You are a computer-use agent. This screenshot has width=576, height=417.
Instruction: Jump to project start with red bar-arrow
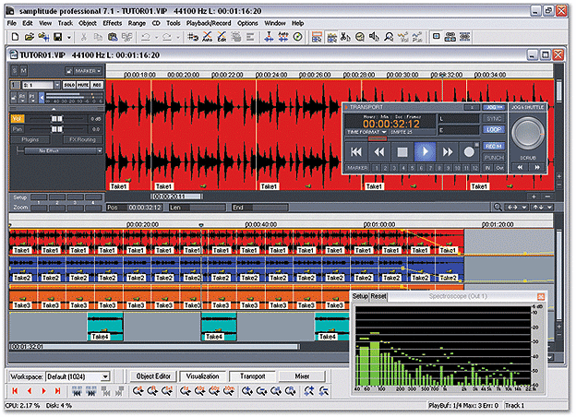pos(15,391)
